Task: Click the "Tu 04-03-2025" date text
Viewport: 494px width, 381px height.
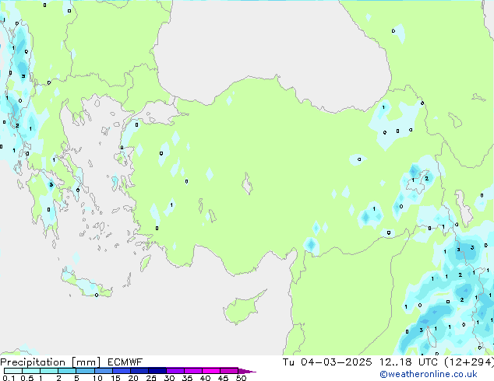Action: pos(327,362)
